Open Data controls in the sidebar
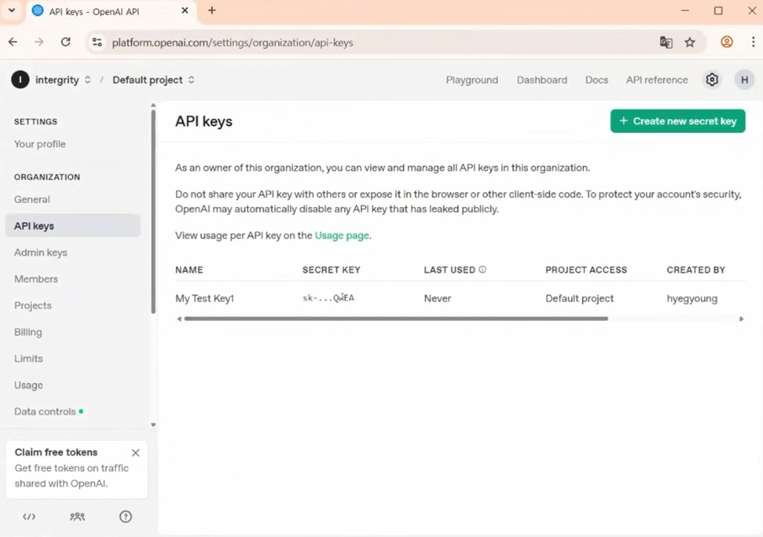The width and height of the screenshot is (763, 537). [x=45, y=412]
